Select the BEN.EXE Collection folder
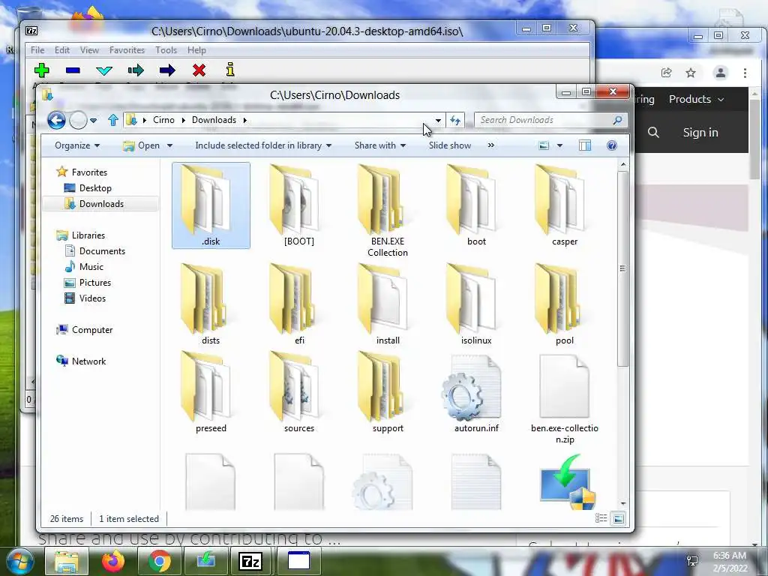Viewport: 768px width, 576px height. tap(388, 211)
